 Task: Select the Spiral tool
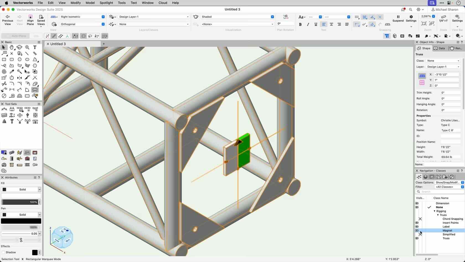pos(4,72)
